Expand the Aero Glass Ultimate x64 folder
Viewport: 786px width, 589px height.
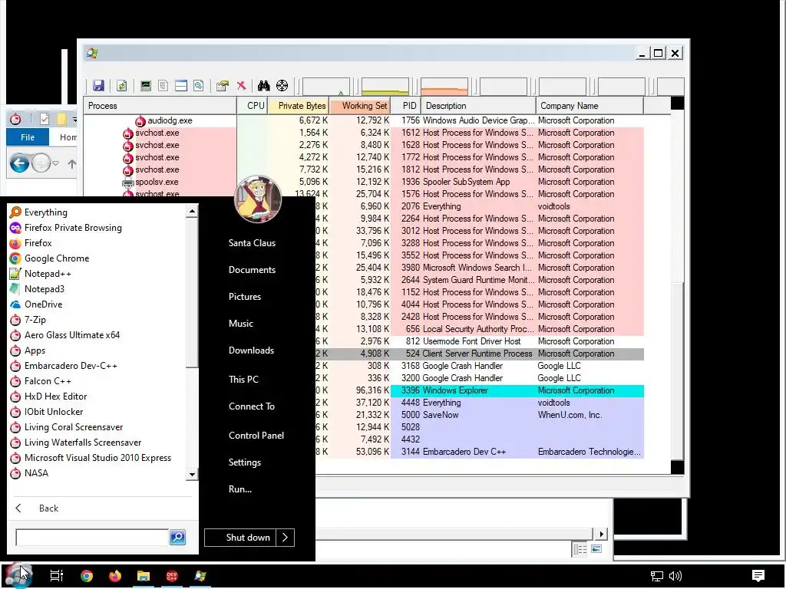point(97,335)
